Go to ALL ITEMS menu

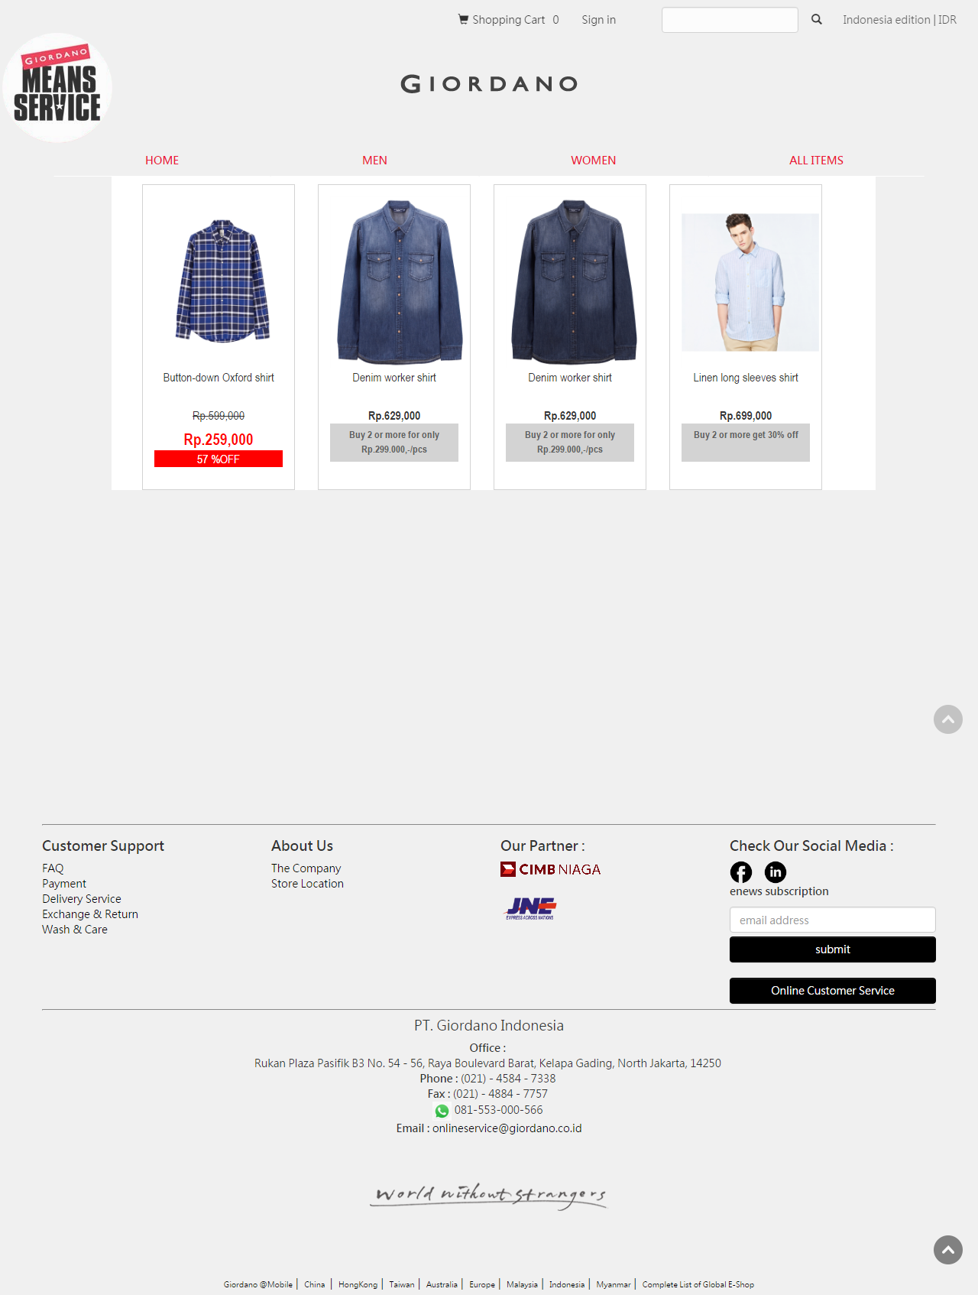click(816, 161)
